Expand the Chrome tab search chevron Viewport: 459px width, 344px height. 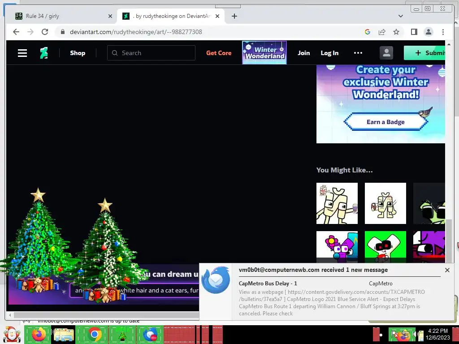point(401,16)
